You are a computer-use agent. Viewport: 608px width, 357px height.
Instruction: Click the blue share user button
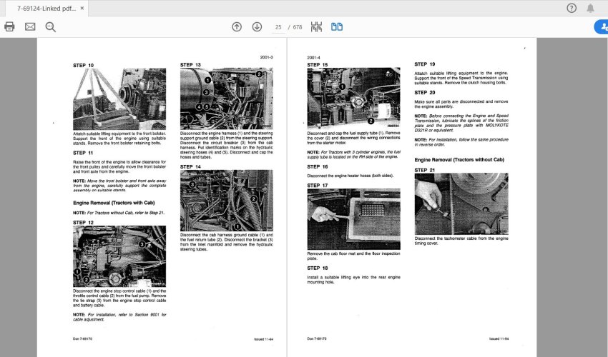(x=601, y=27)
